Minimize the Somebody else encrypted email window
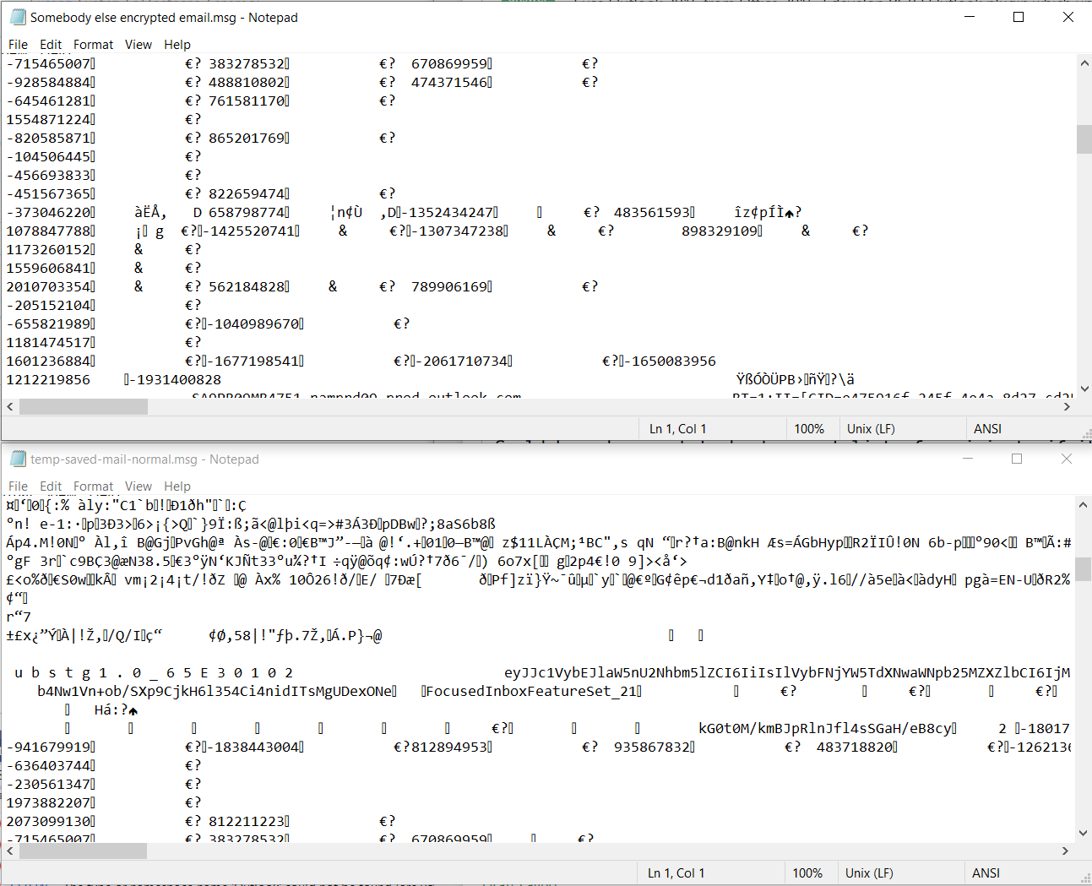 coord(969,17)
